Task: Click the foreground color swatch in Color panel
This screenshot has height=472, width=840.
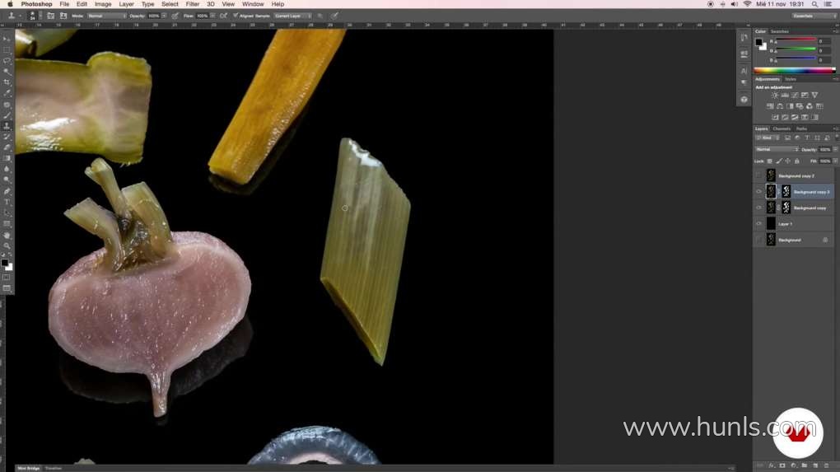Action: [758, 42]
